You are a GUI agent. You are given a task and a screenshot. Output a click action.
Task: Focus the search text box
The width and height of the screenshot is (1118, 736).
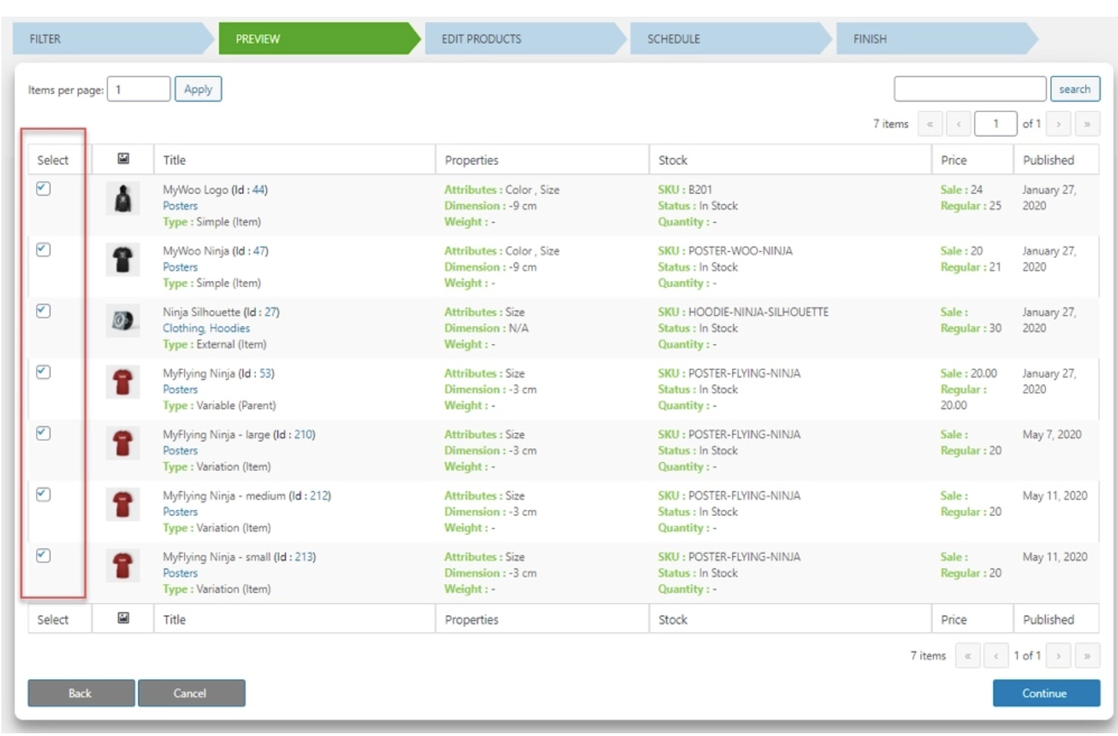click(969, 89)
